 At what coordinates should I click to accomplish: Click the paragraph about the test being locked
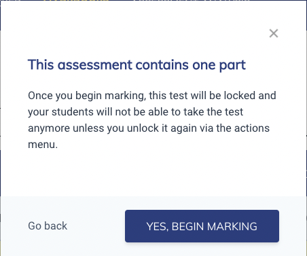pyautogui.click(x=152, y=120)
